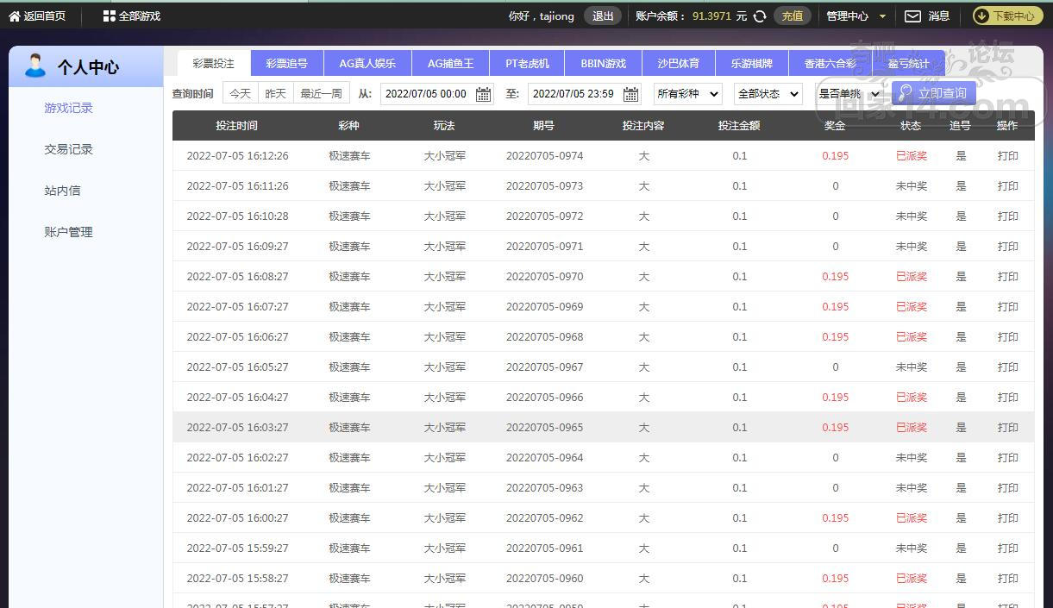Screen dimensions: 1053x608
Task: Click the period number 20220705-0963
Action: click(544, 488)
